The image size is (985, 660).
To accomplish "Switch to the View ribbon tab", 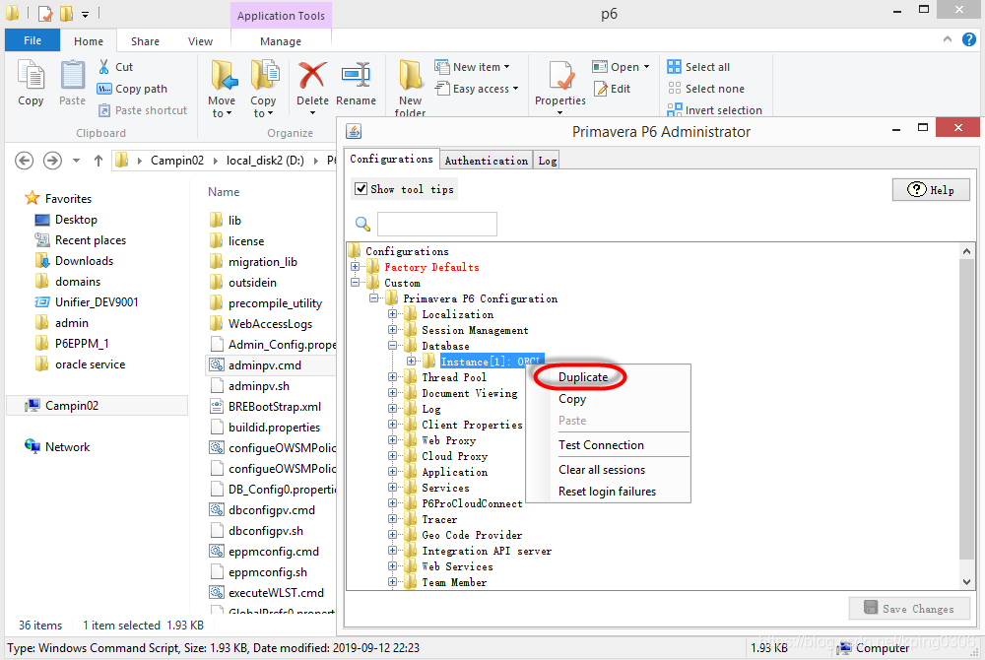I will pos(200,40).
